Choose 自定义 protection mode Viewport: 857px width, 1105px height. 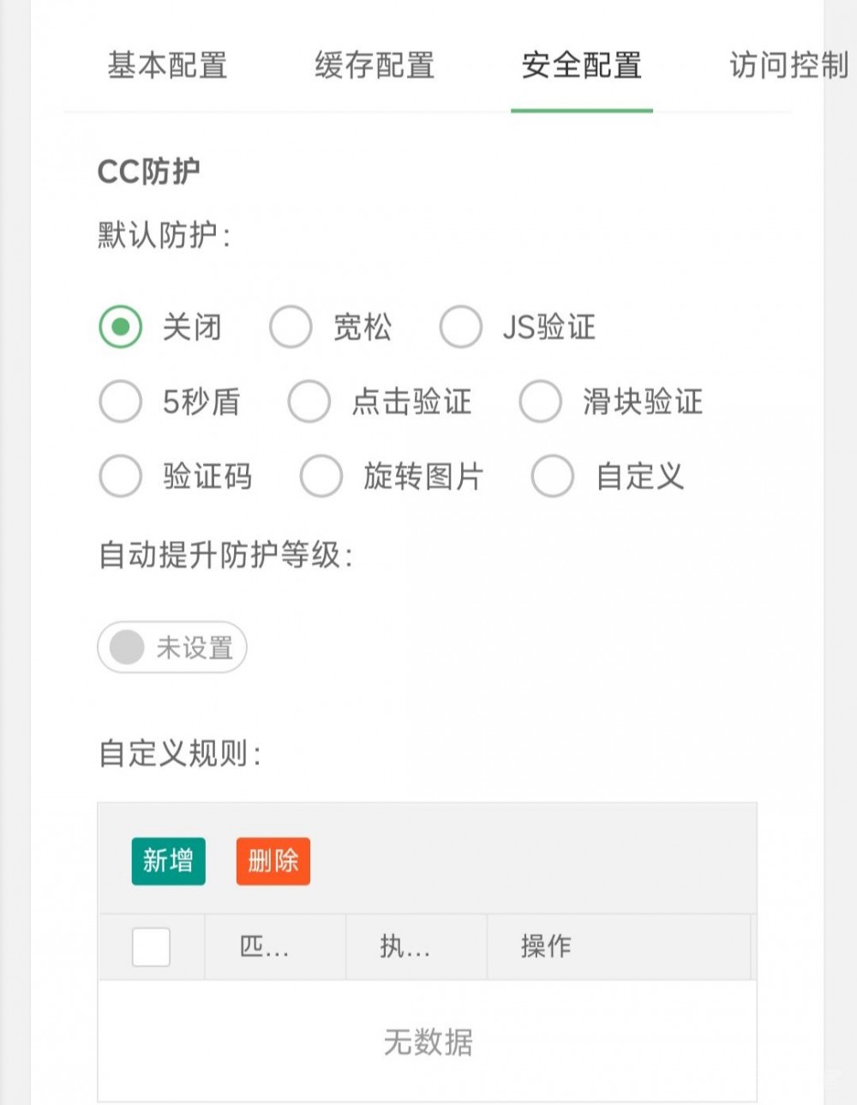click(x=553, y=475)
